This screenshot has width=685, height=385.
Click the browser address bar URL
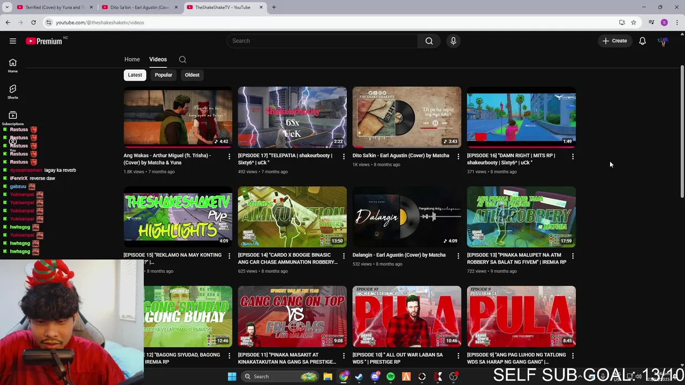click(100, 22)
